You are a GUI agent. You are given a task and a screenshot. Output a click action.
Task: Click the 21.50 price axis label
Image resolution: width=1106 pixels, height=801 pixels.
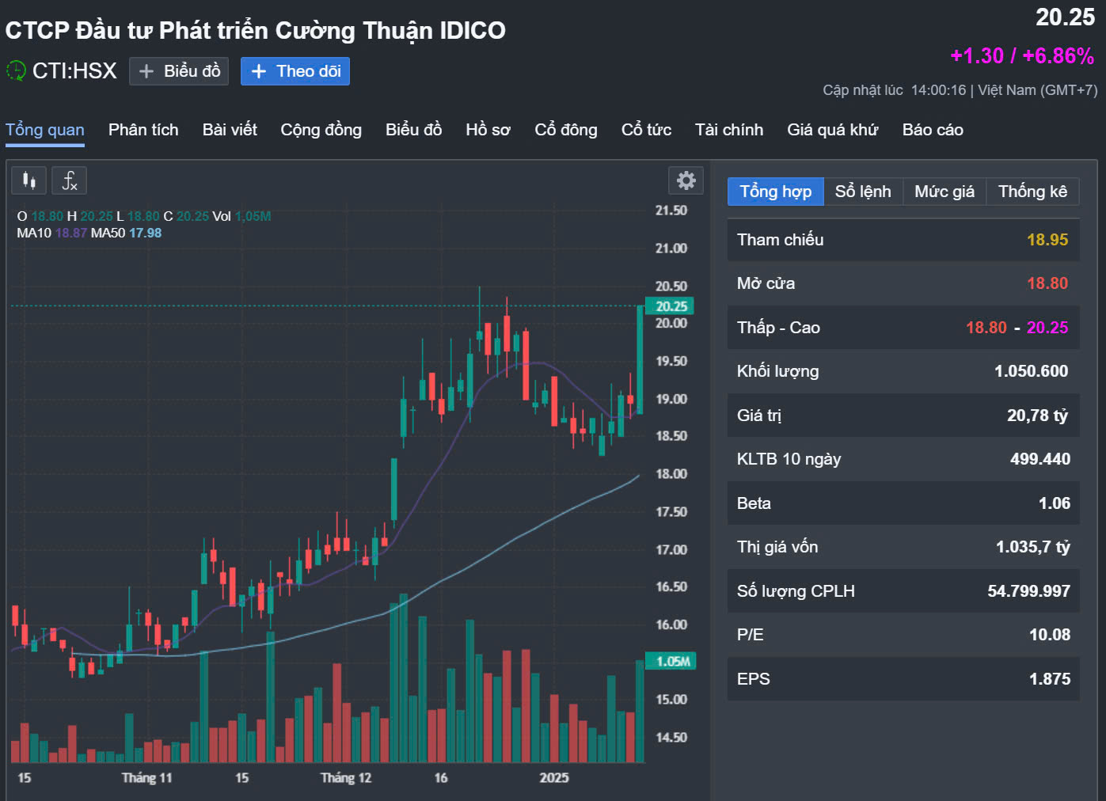[x=671, y=211]
